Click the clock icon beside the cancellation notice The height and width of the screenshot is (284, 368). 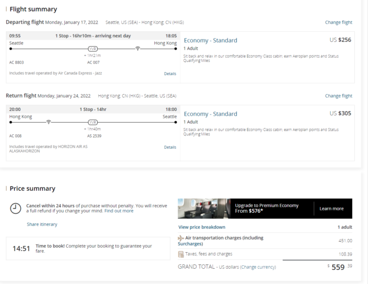(x=15, y=208)
